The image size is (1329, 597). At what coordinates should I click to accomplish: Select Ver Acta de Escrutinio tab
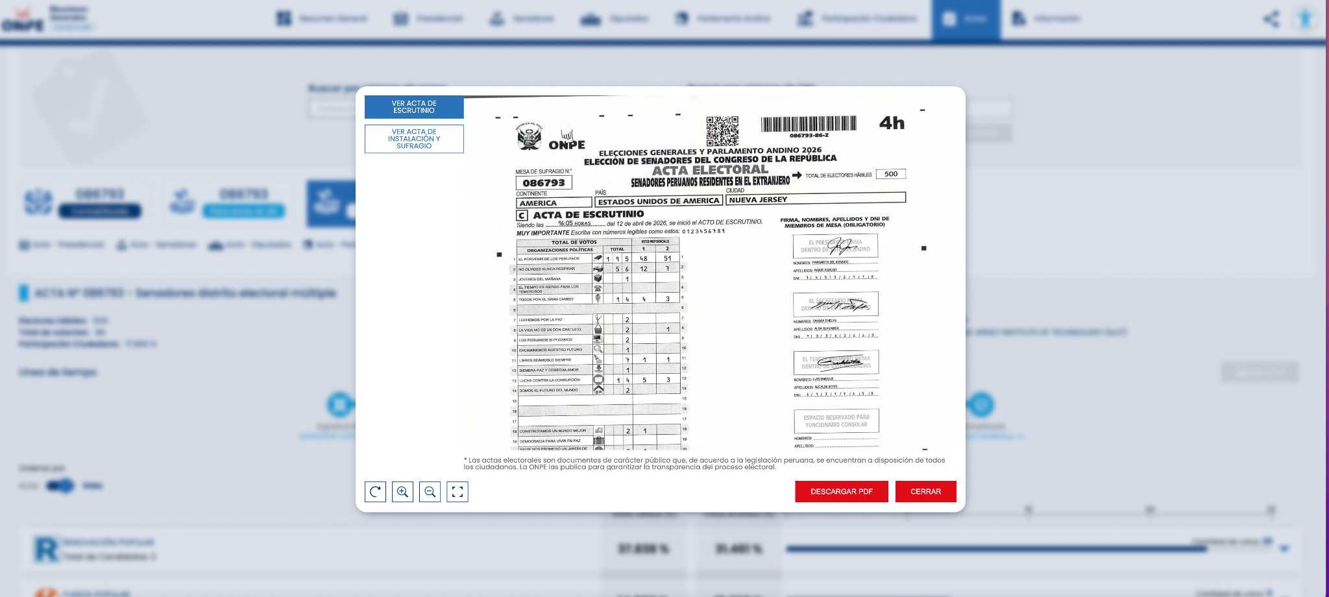tap(414, 107)
